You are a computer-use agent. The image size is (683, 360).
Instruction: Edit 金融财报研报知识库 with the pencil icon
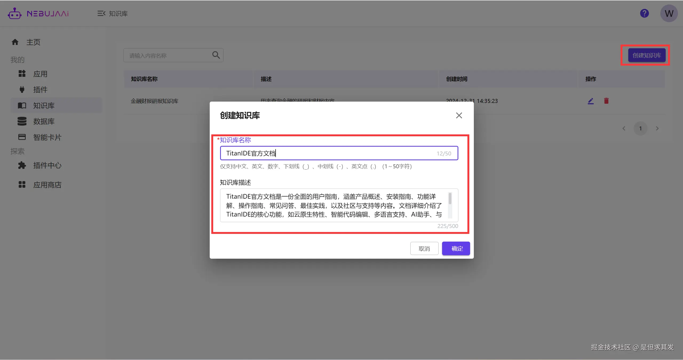591,101
